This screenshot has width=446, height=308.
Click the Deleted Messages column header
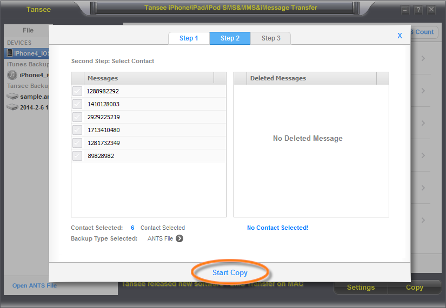[312, 78]
